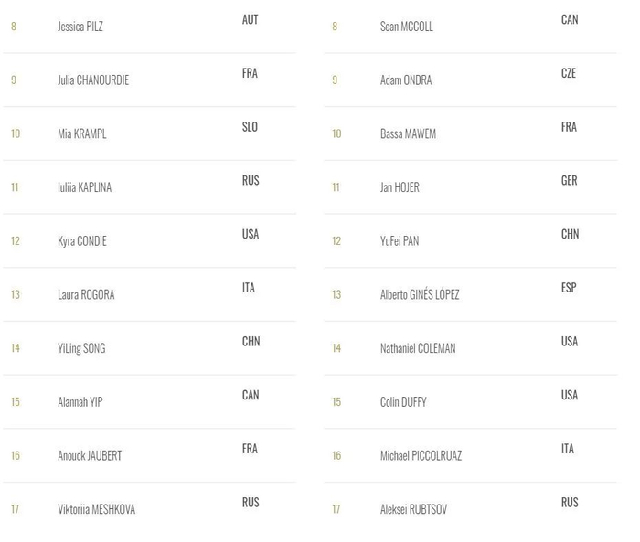
Task: Click athlete name Jessica PILZ
Action: (x=80, y=27)
